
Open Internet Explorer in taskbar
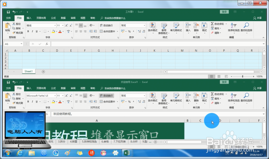tap(19, 153)
